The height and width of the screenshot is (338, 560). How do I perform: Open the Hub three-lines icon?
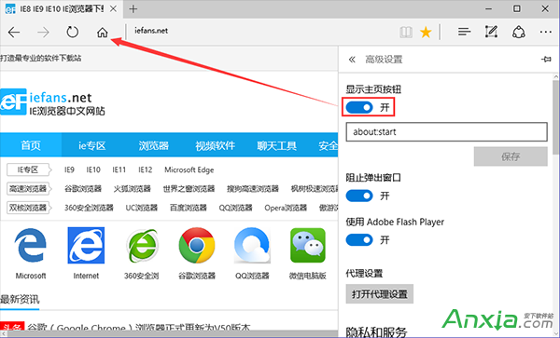coord(464,32)
